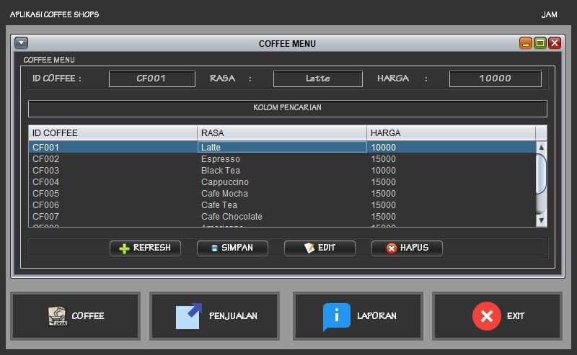Click the red circle Exit icon
The image size is (577, 355).
tap(486, 316)
